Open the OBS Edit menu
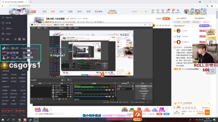 (x=39, y=28)
